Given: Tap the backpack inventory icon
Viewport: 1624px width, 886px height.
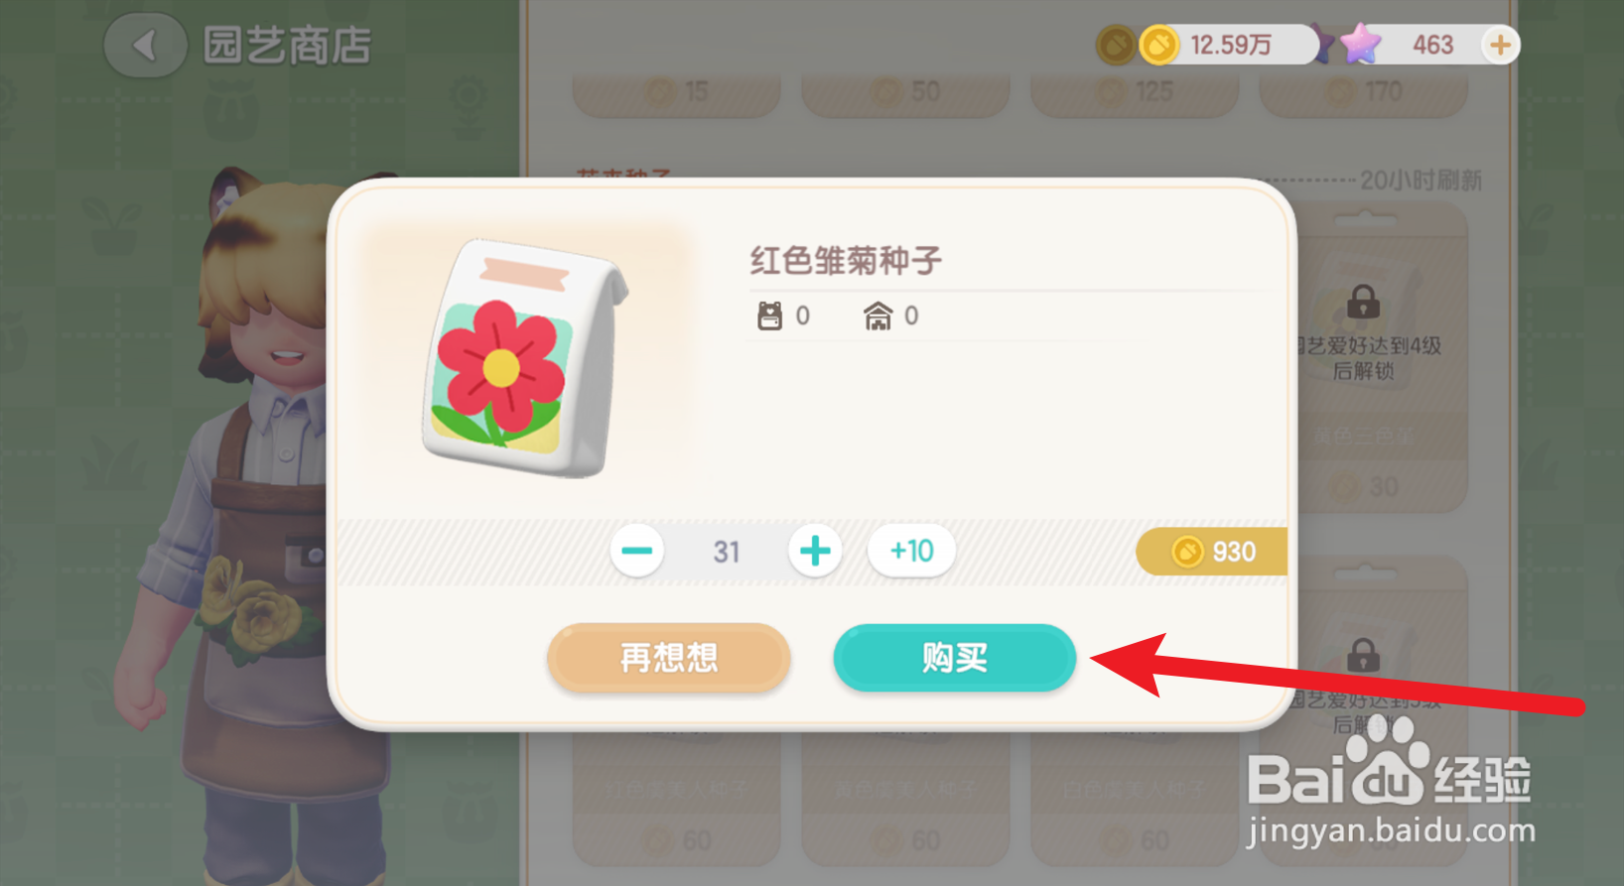Looking at the screenshot, I should pyautogui.click(x=769, y=316).
